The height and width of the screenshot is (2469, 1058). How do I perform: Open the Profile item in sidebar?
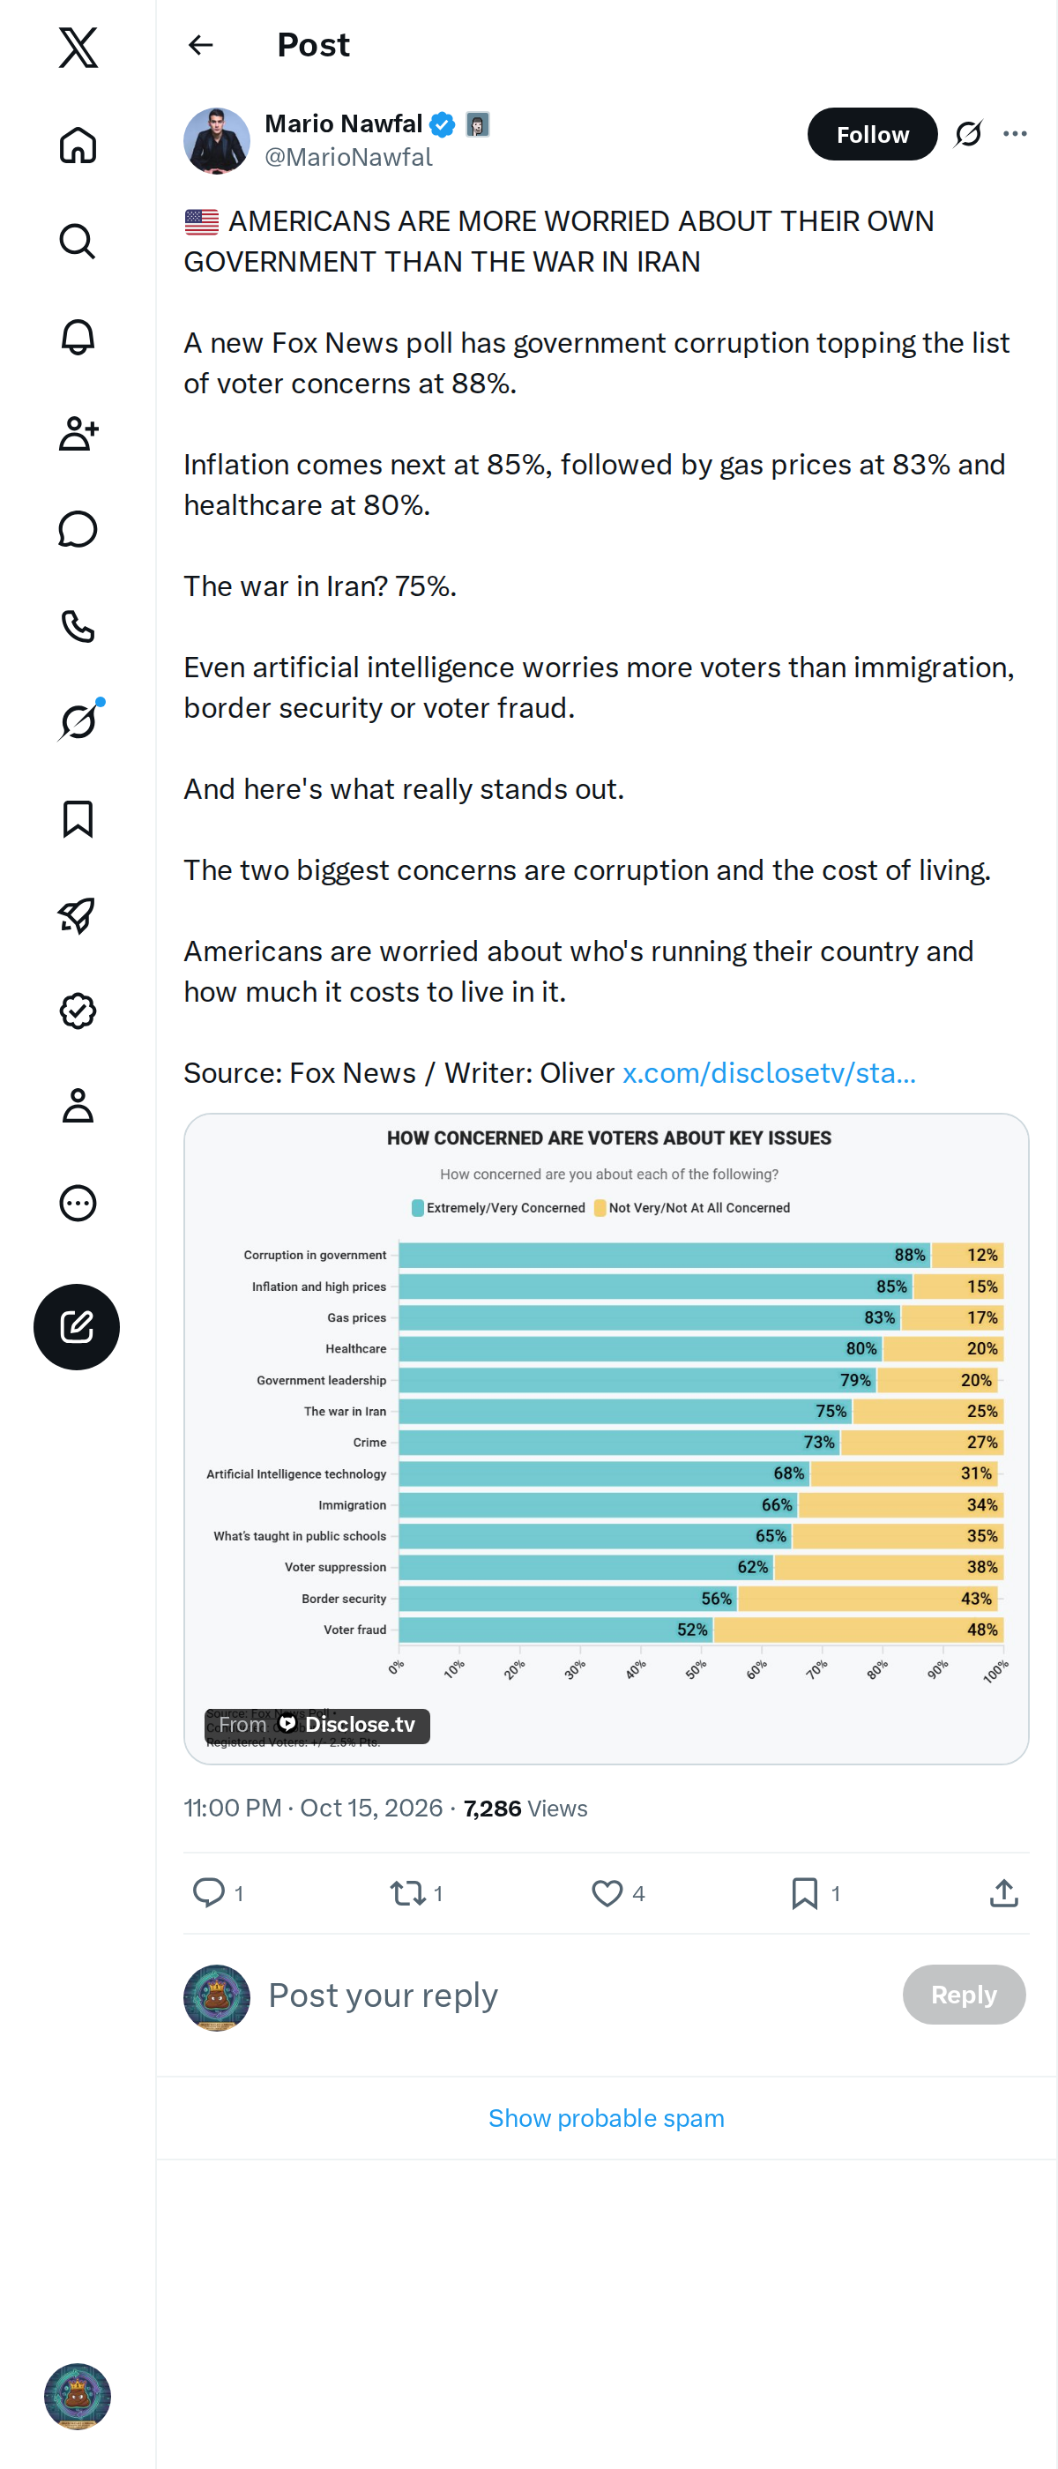(x=78, y=1106)
